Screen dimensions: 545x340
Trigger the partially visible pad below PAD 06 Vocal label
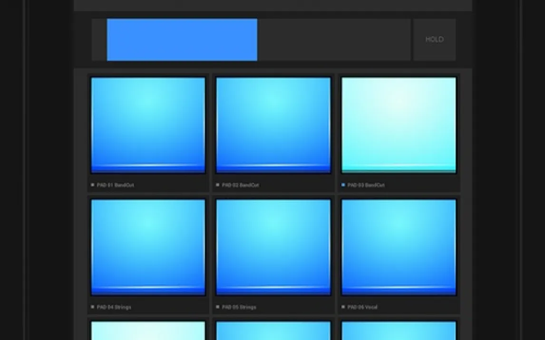pos(399,331)
